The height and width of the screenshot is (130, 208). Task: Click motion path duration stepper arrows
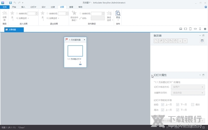point(103,13)
